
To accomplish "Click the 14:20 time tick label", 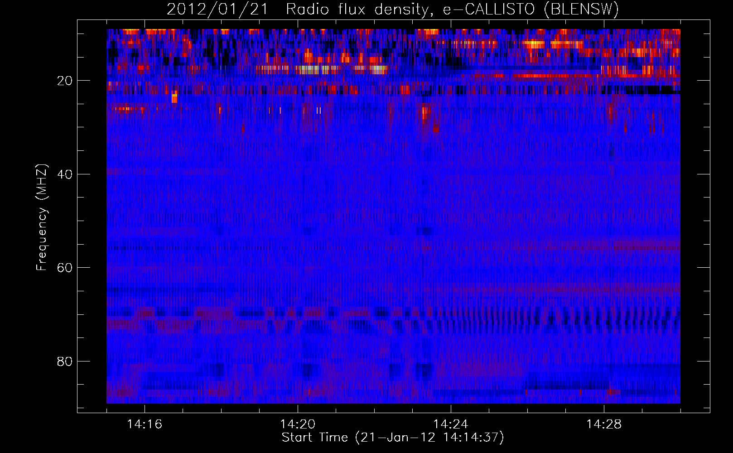I will click(298, 424).
